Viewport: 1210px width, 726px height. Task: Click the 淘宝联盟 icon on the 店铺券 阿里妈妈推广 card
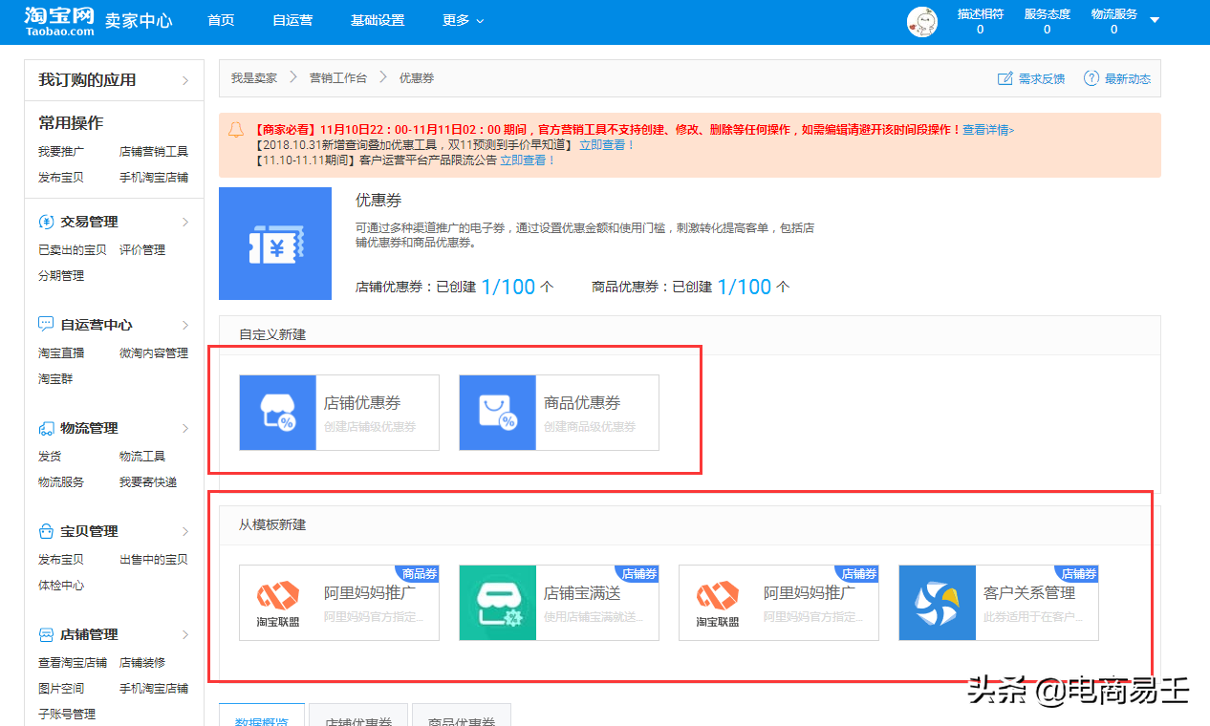(717, 603)
